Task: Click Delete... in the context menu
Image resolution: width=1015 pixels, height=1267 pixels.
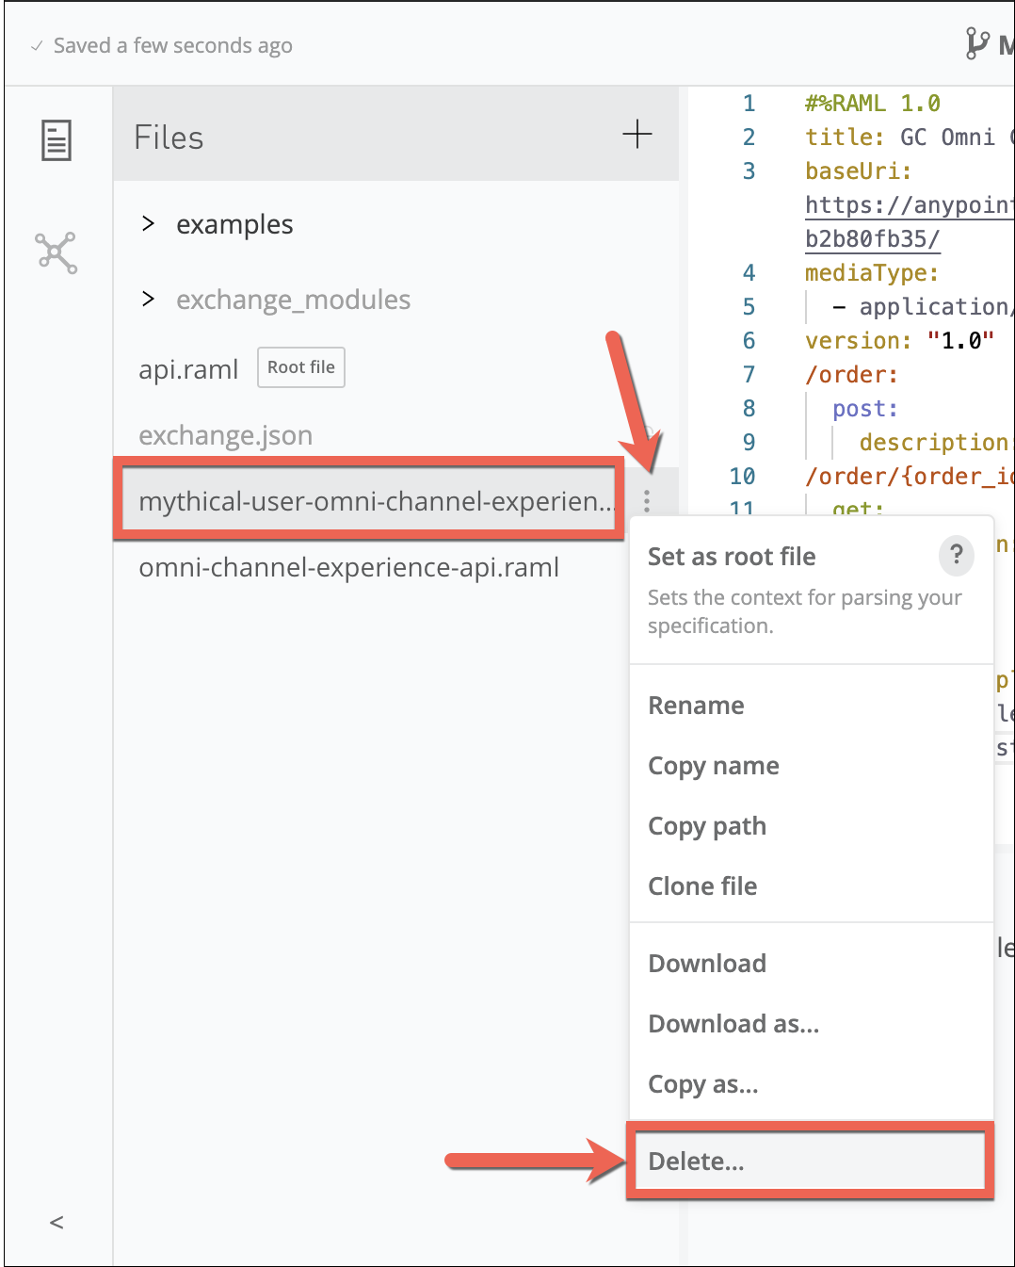Action: click(x=696, y=1161)
